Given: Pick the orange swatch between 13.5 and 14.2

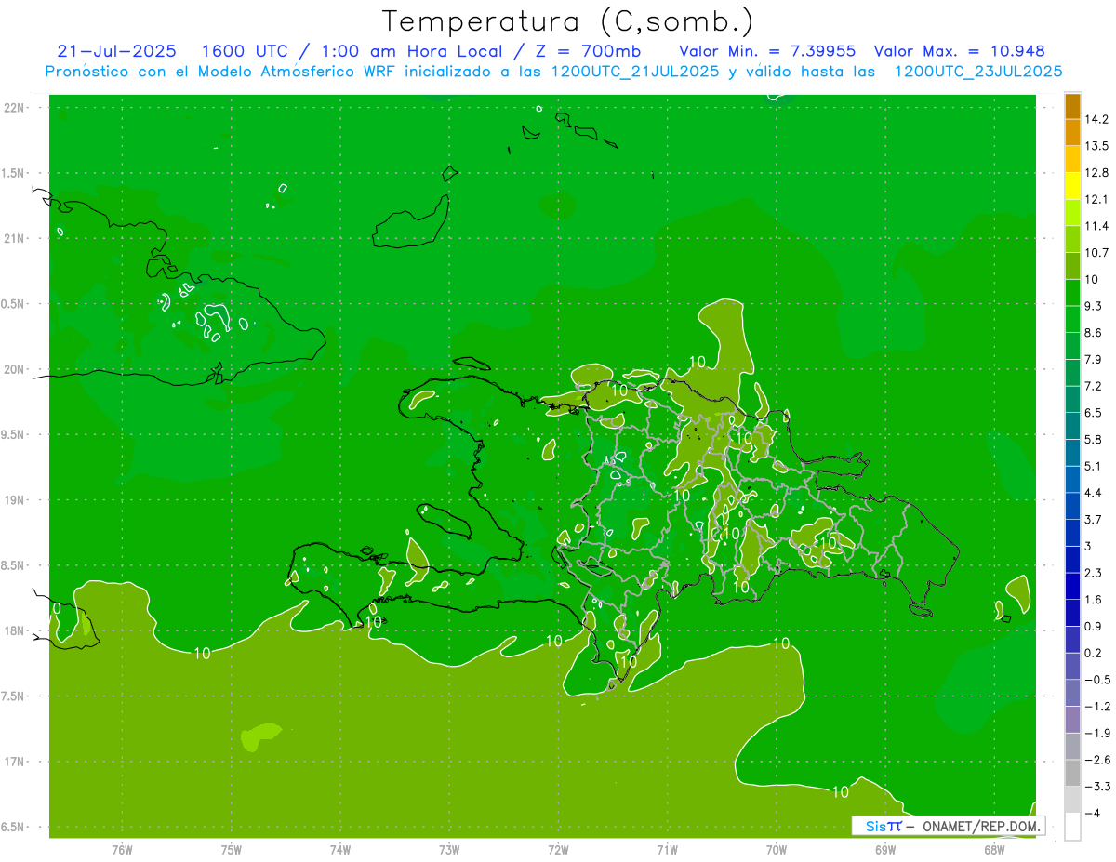Looking at the screenshot, I should tap(1072, 133).
